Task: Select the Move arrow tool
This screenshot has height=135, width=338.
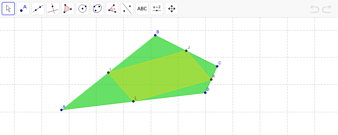Action: point(8,9)
